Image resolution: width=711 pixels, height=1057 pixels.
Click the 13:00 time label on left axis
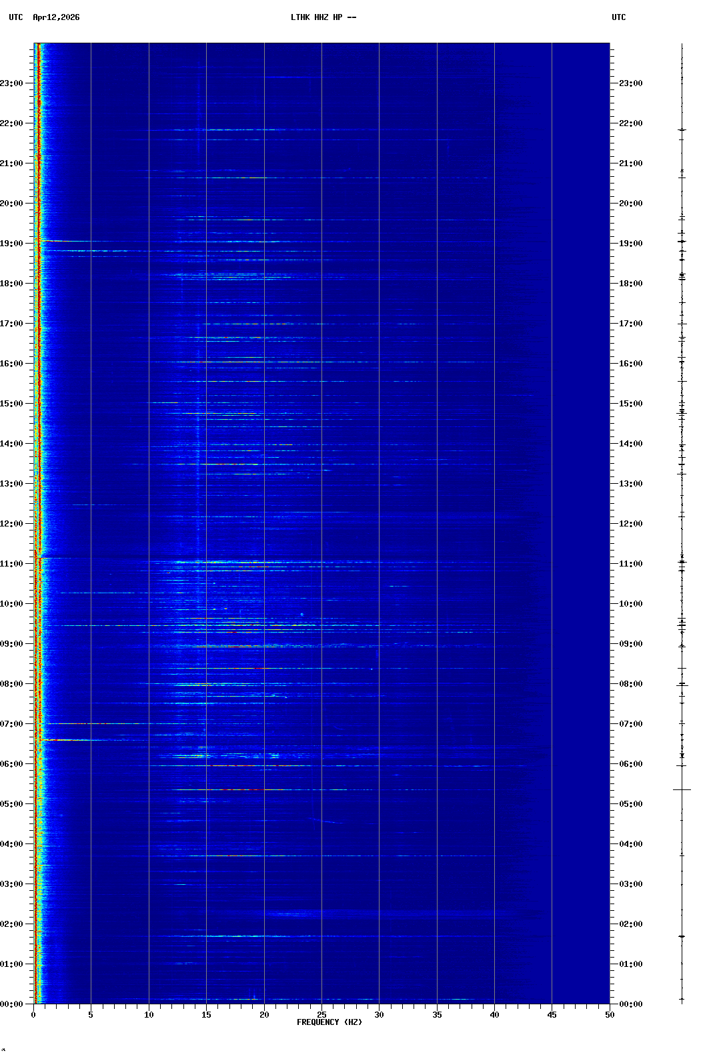(12, 484)
